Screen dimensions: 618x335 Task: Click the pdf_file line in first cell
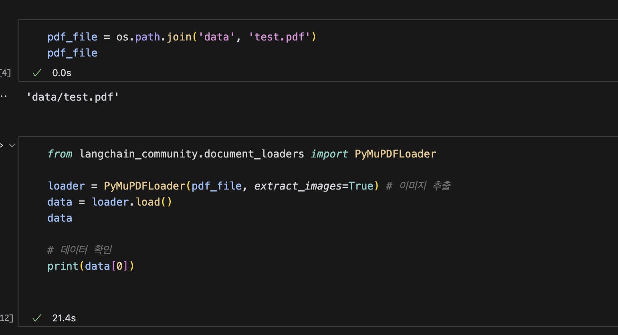click(73, 53)
